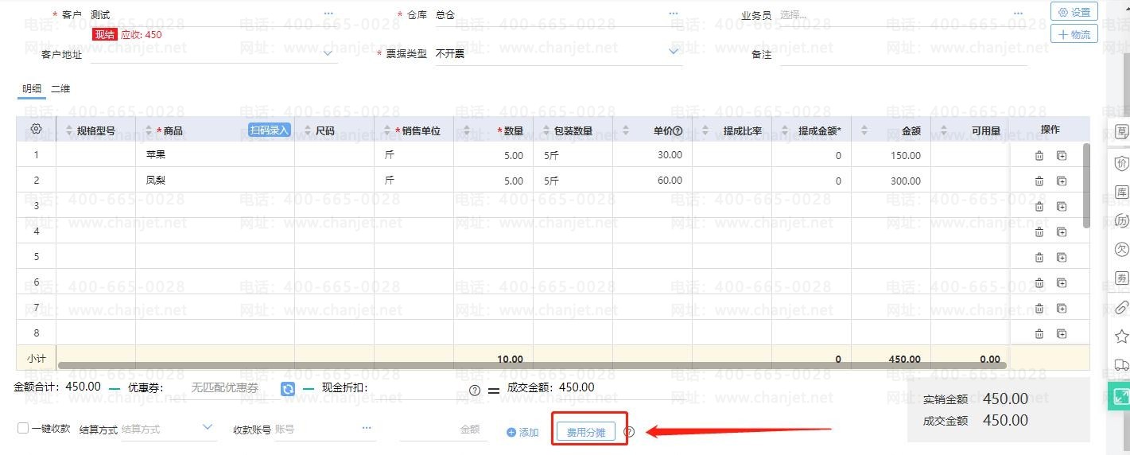
Task: Click the 扫码录入 button
Action: [270, 130]
